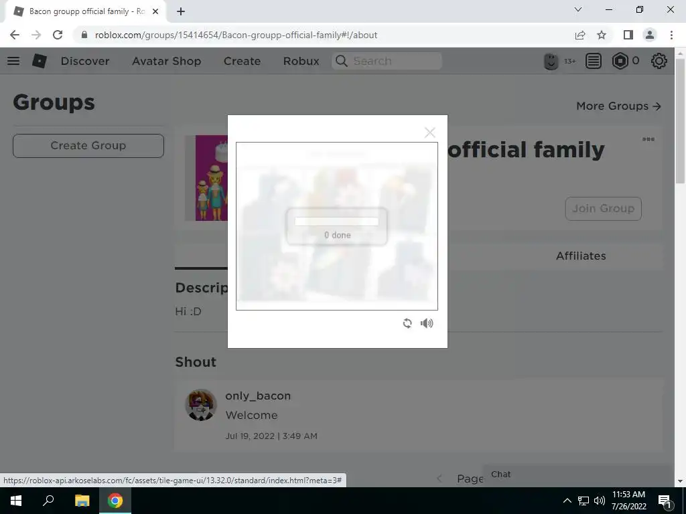Close the Bacon groupp official family tab
Viewport: 686px width, 514px height.
[x=155, y=11]
